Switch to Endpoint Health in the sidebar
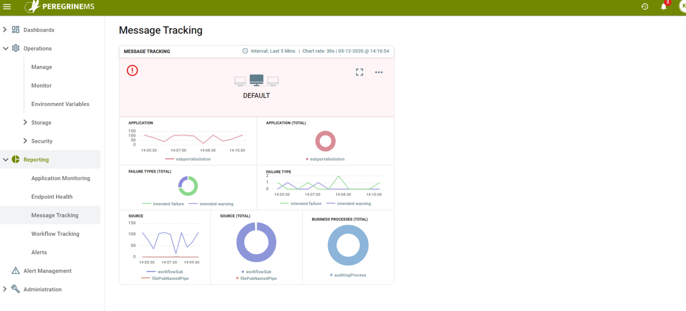Screen dimensions: 686x311 tap(51, 196)
